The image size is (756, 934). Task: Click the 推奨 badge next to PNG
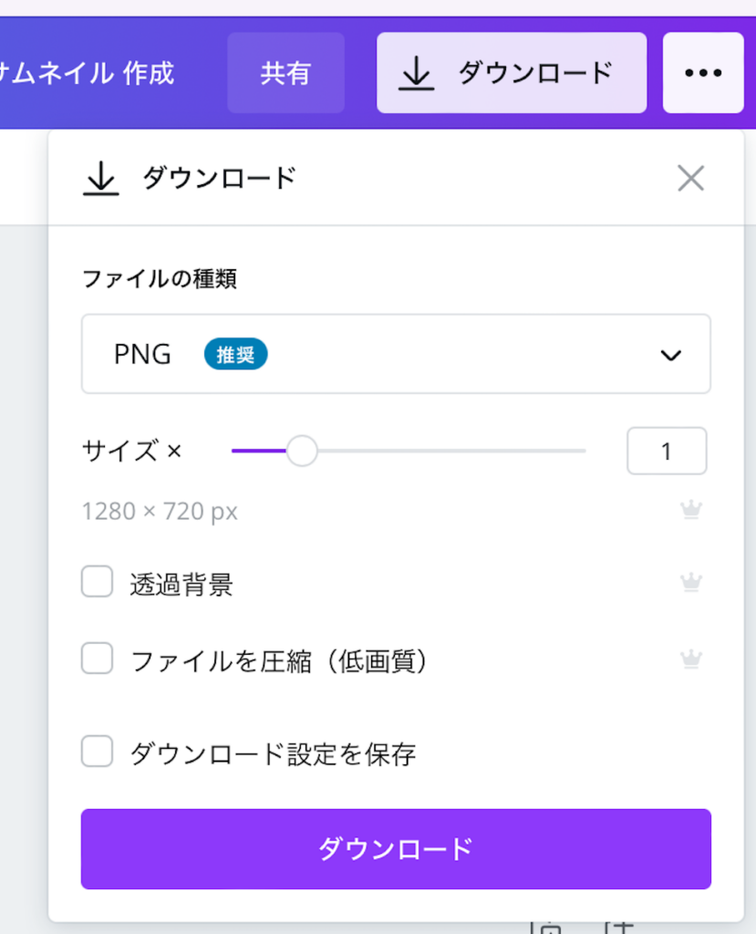pyautogui.click(x=235, y=354)
